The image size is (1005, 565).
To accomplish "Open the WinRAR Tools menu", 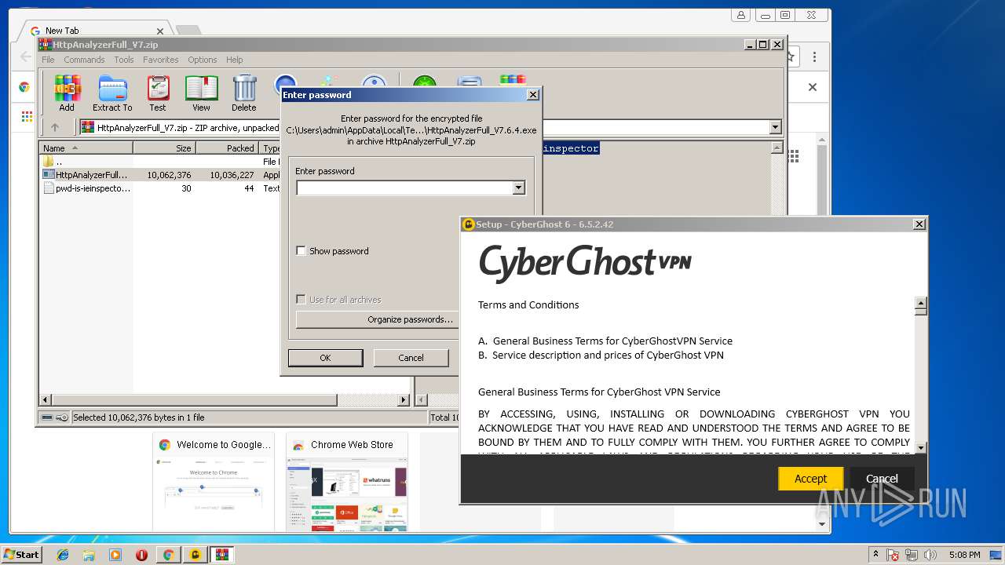I will 124,60.
